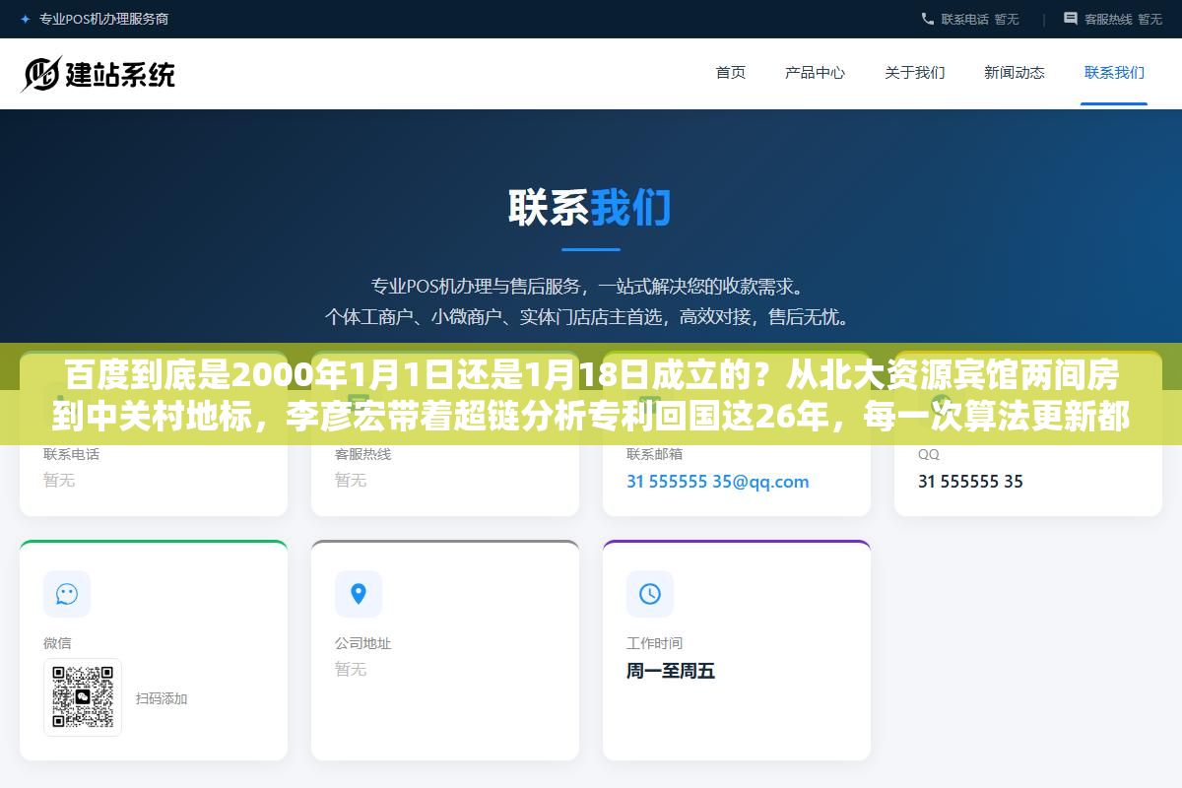This screenshot has width=1182, height=788.
Task: Open the 首页 menu item
Action: click(x=730, y=72)
